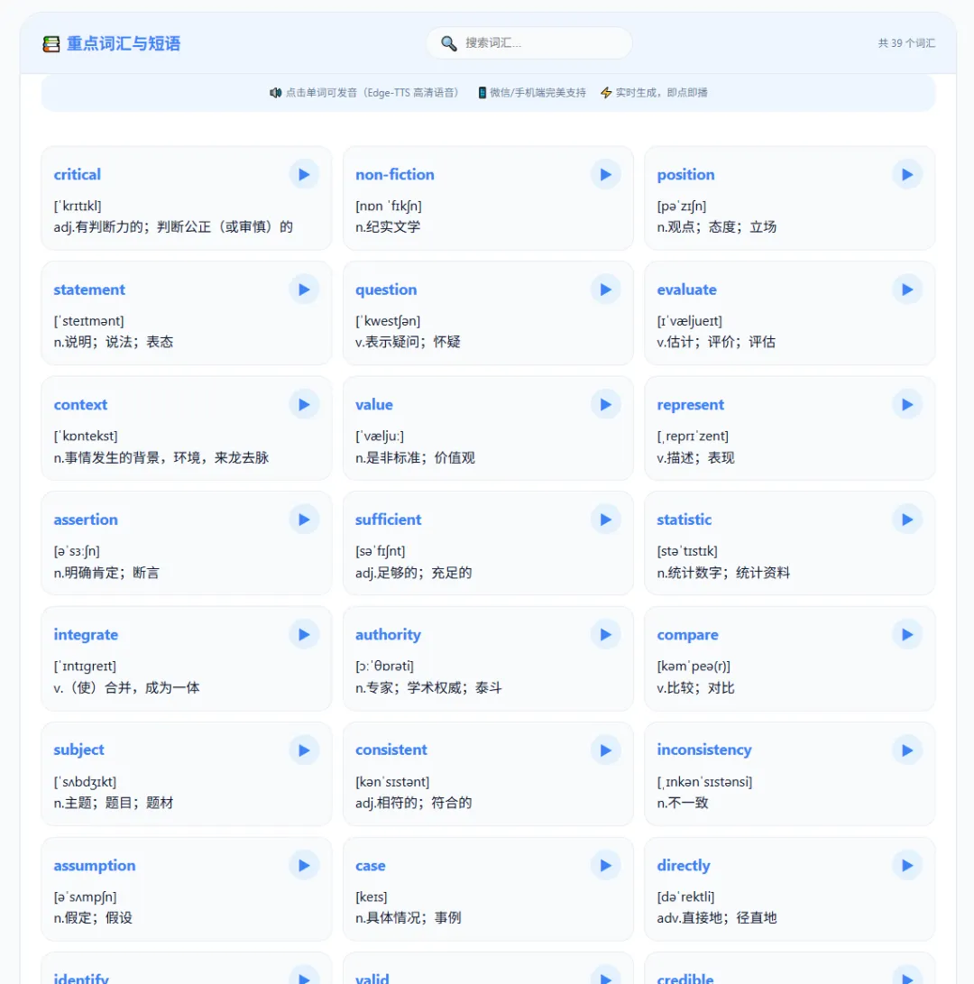Play audio for the word consistent
Image resolution: width=974 pixels, height=984 pixels.
tap(606, 749)
